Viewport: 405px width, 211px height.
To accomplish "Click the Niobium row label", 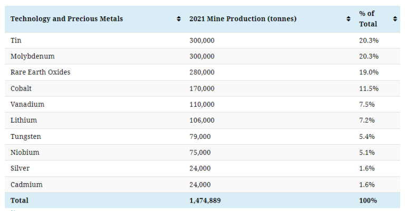I will pos(25,152).
